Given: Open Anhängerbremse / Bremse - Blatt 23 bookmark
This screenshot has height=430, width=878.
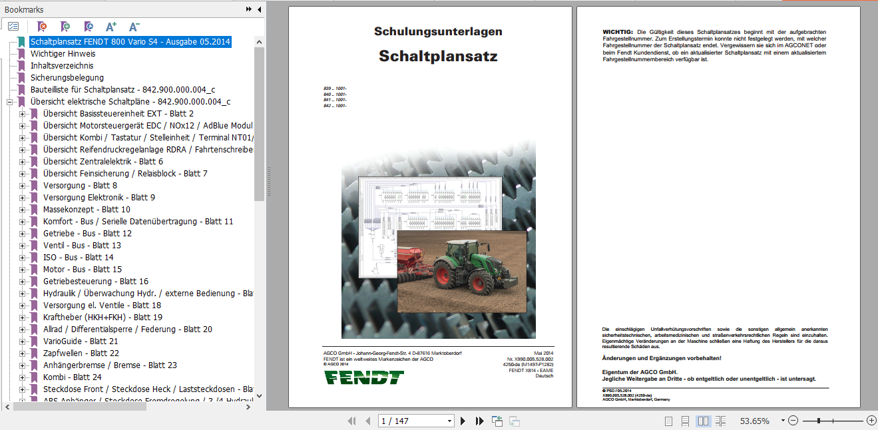Looking at the screenshot, I should click(x=110, y=365).
